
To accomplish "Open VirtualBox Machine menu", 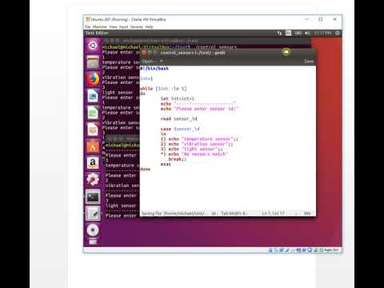I will (99, 26).
